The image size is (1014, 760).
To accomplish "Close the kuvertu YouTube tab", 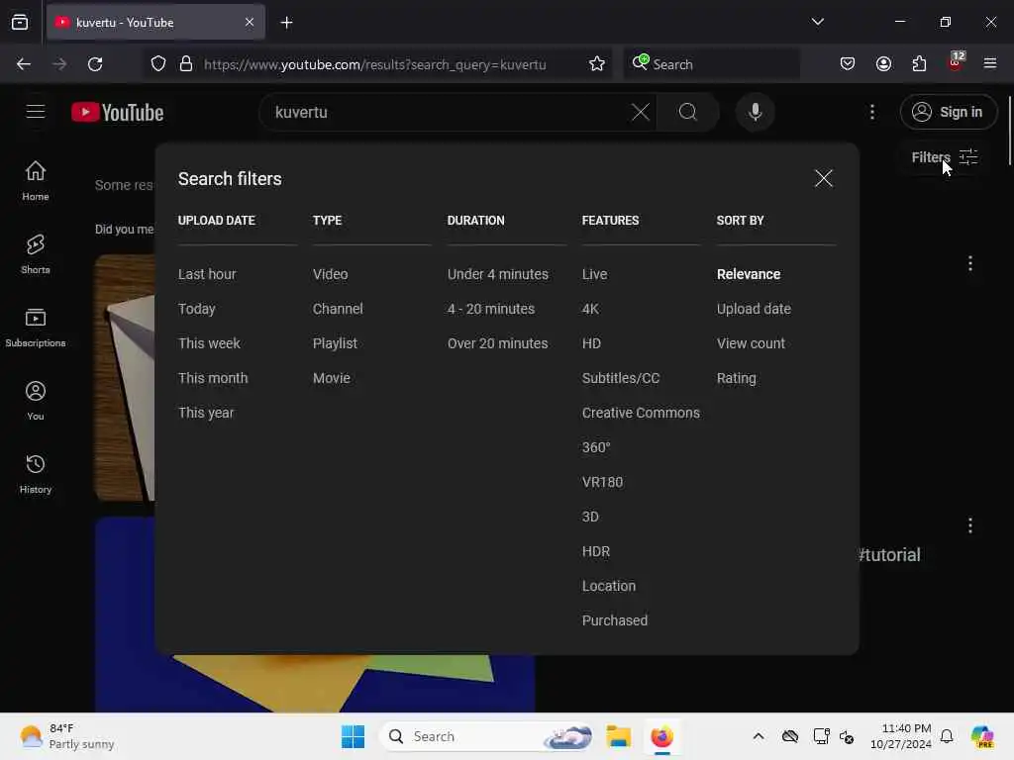I will pyautogui.click(x=249, y=22).
